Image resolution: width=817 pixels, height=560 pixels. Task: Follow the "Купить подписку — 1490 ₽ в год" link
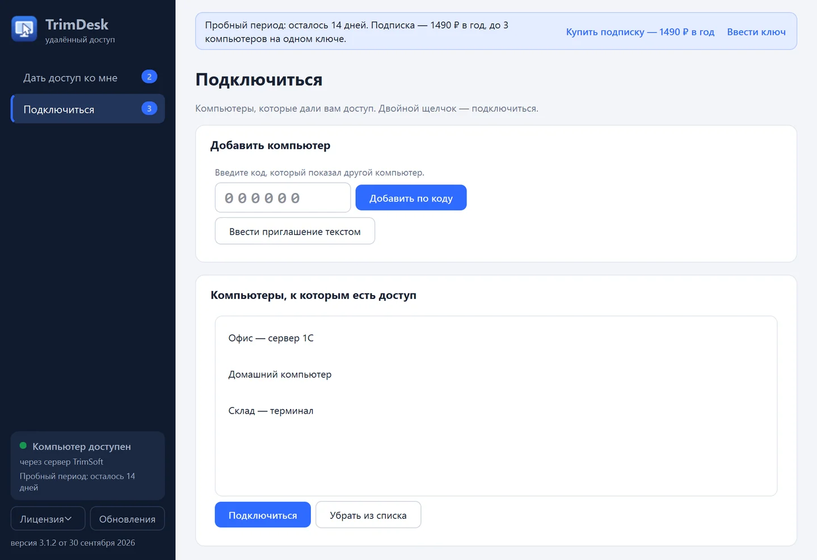pos(640,32)
